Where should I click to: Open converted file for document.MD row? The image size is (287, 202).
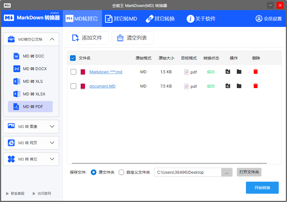(x=228, y=86)
